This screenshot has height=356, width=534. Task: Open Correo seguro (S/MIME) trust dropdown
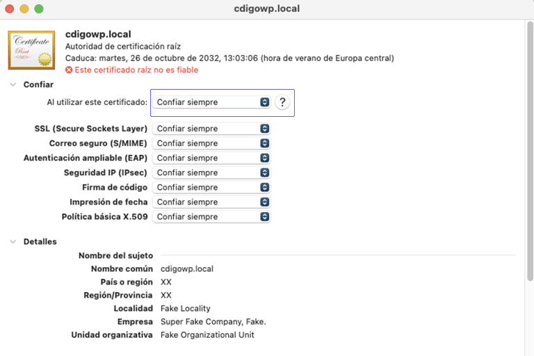coord(211,143)
